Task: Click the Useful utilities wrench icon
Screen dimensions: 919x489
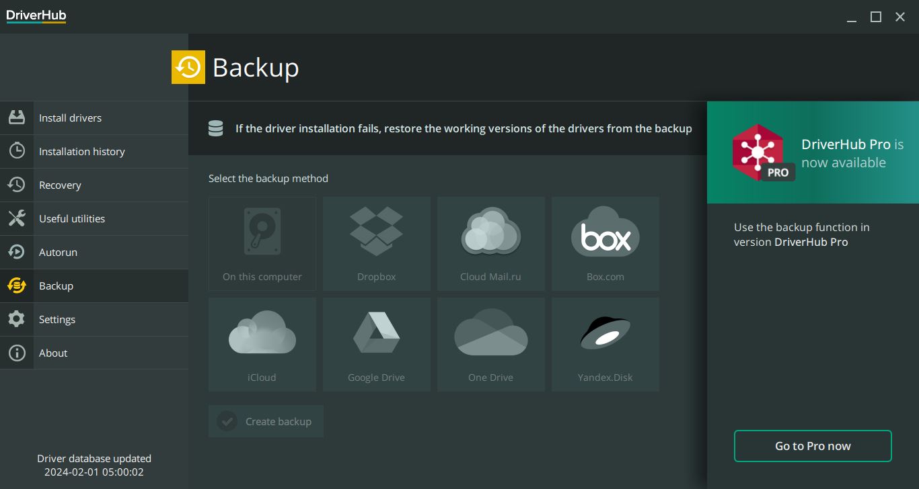Action: [x=17, y=218]
